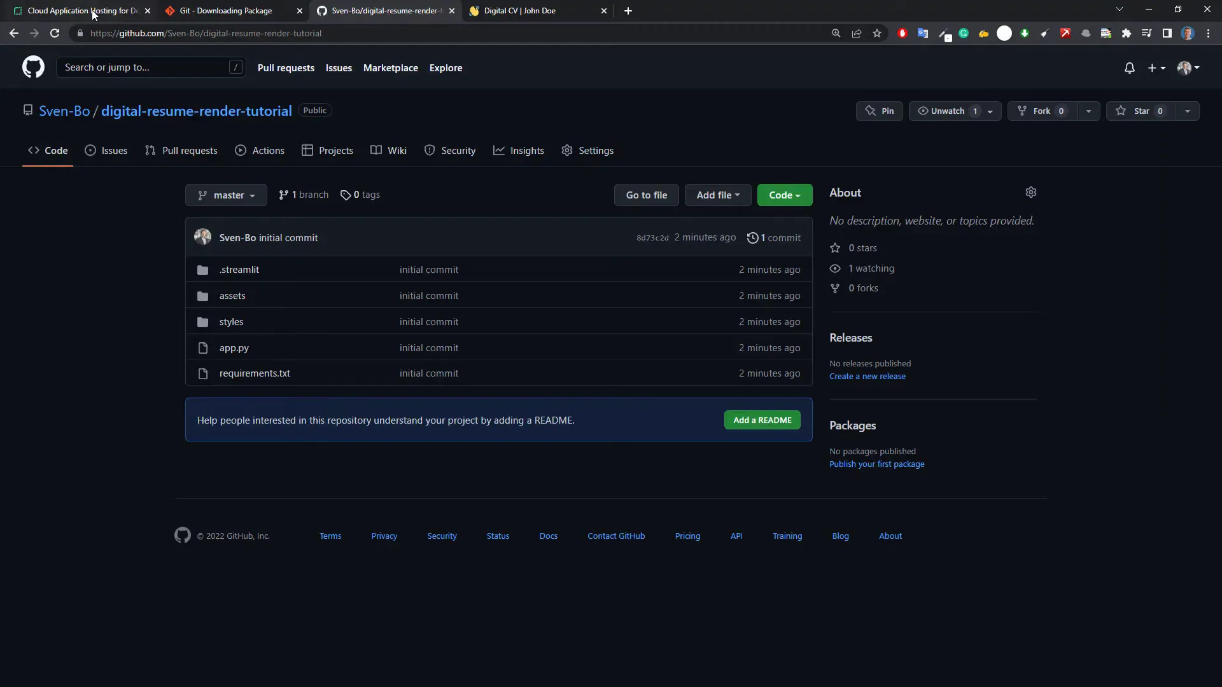Open About settings via the gear icon
1222x687 pixels.
click(1031, 192)
